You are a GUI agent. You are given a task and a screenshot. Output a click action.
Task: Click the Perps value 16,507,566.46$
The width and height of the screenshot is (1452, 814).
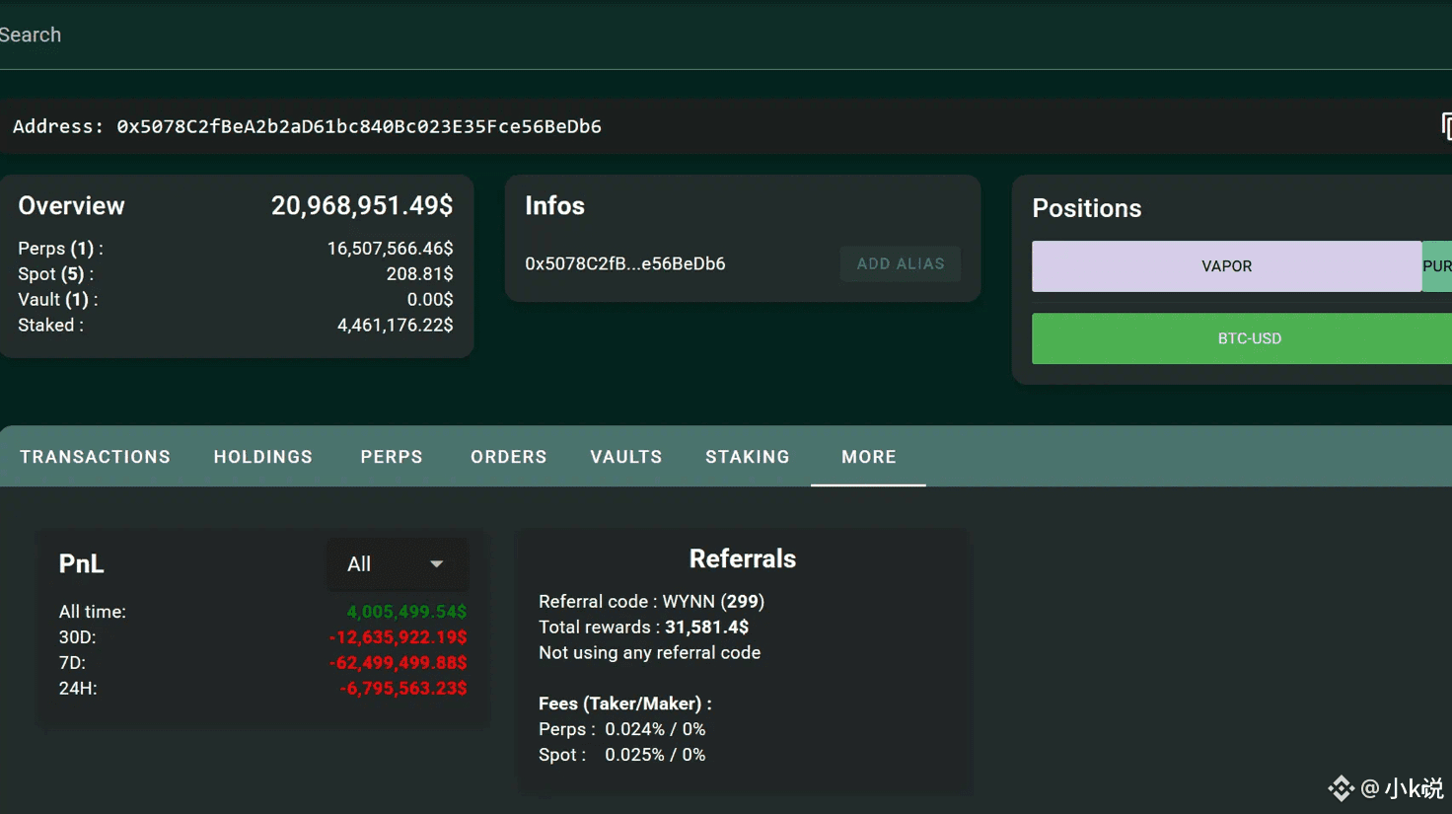click(x=391, y=249)
